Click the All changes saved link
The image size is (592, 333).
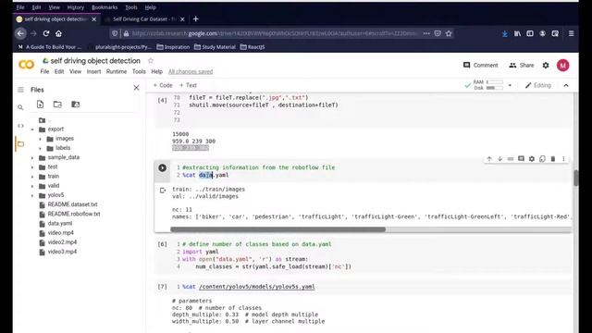191,71
